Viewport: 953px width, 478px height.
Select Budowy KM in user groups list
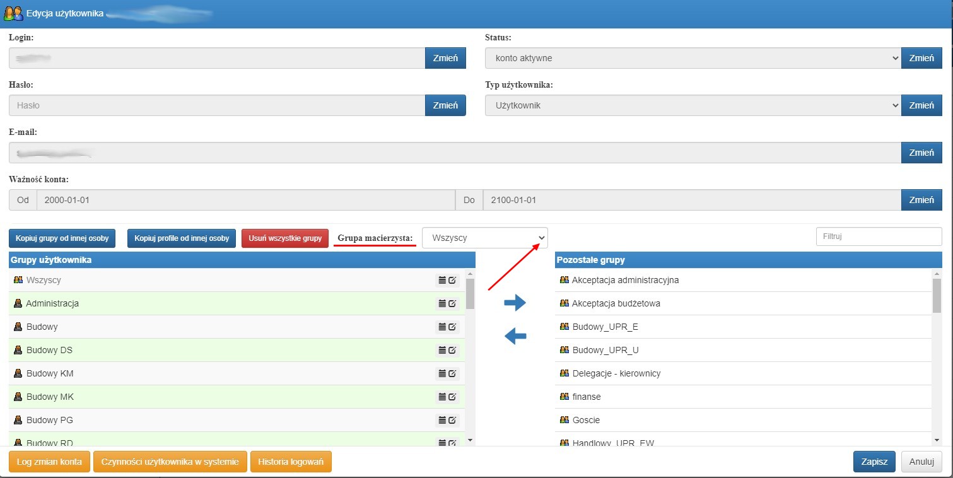[237, 373]
